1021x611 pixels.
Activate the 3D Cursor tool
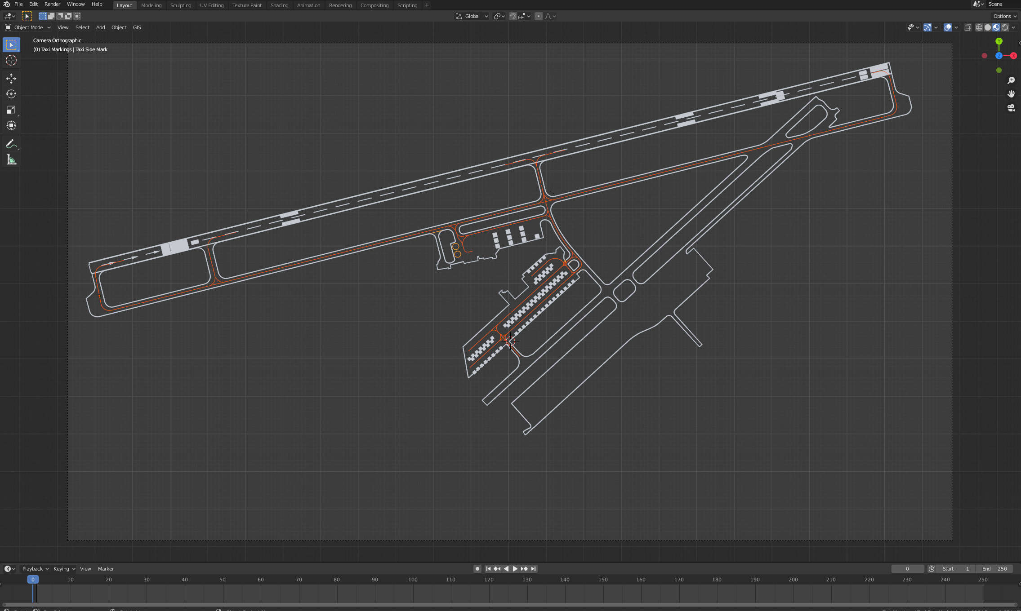coord(11,60)
